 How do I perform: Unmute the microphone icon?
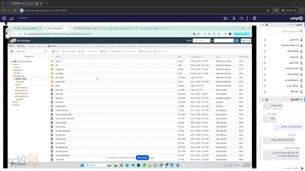pyautogui.click(x=234, y=18)
